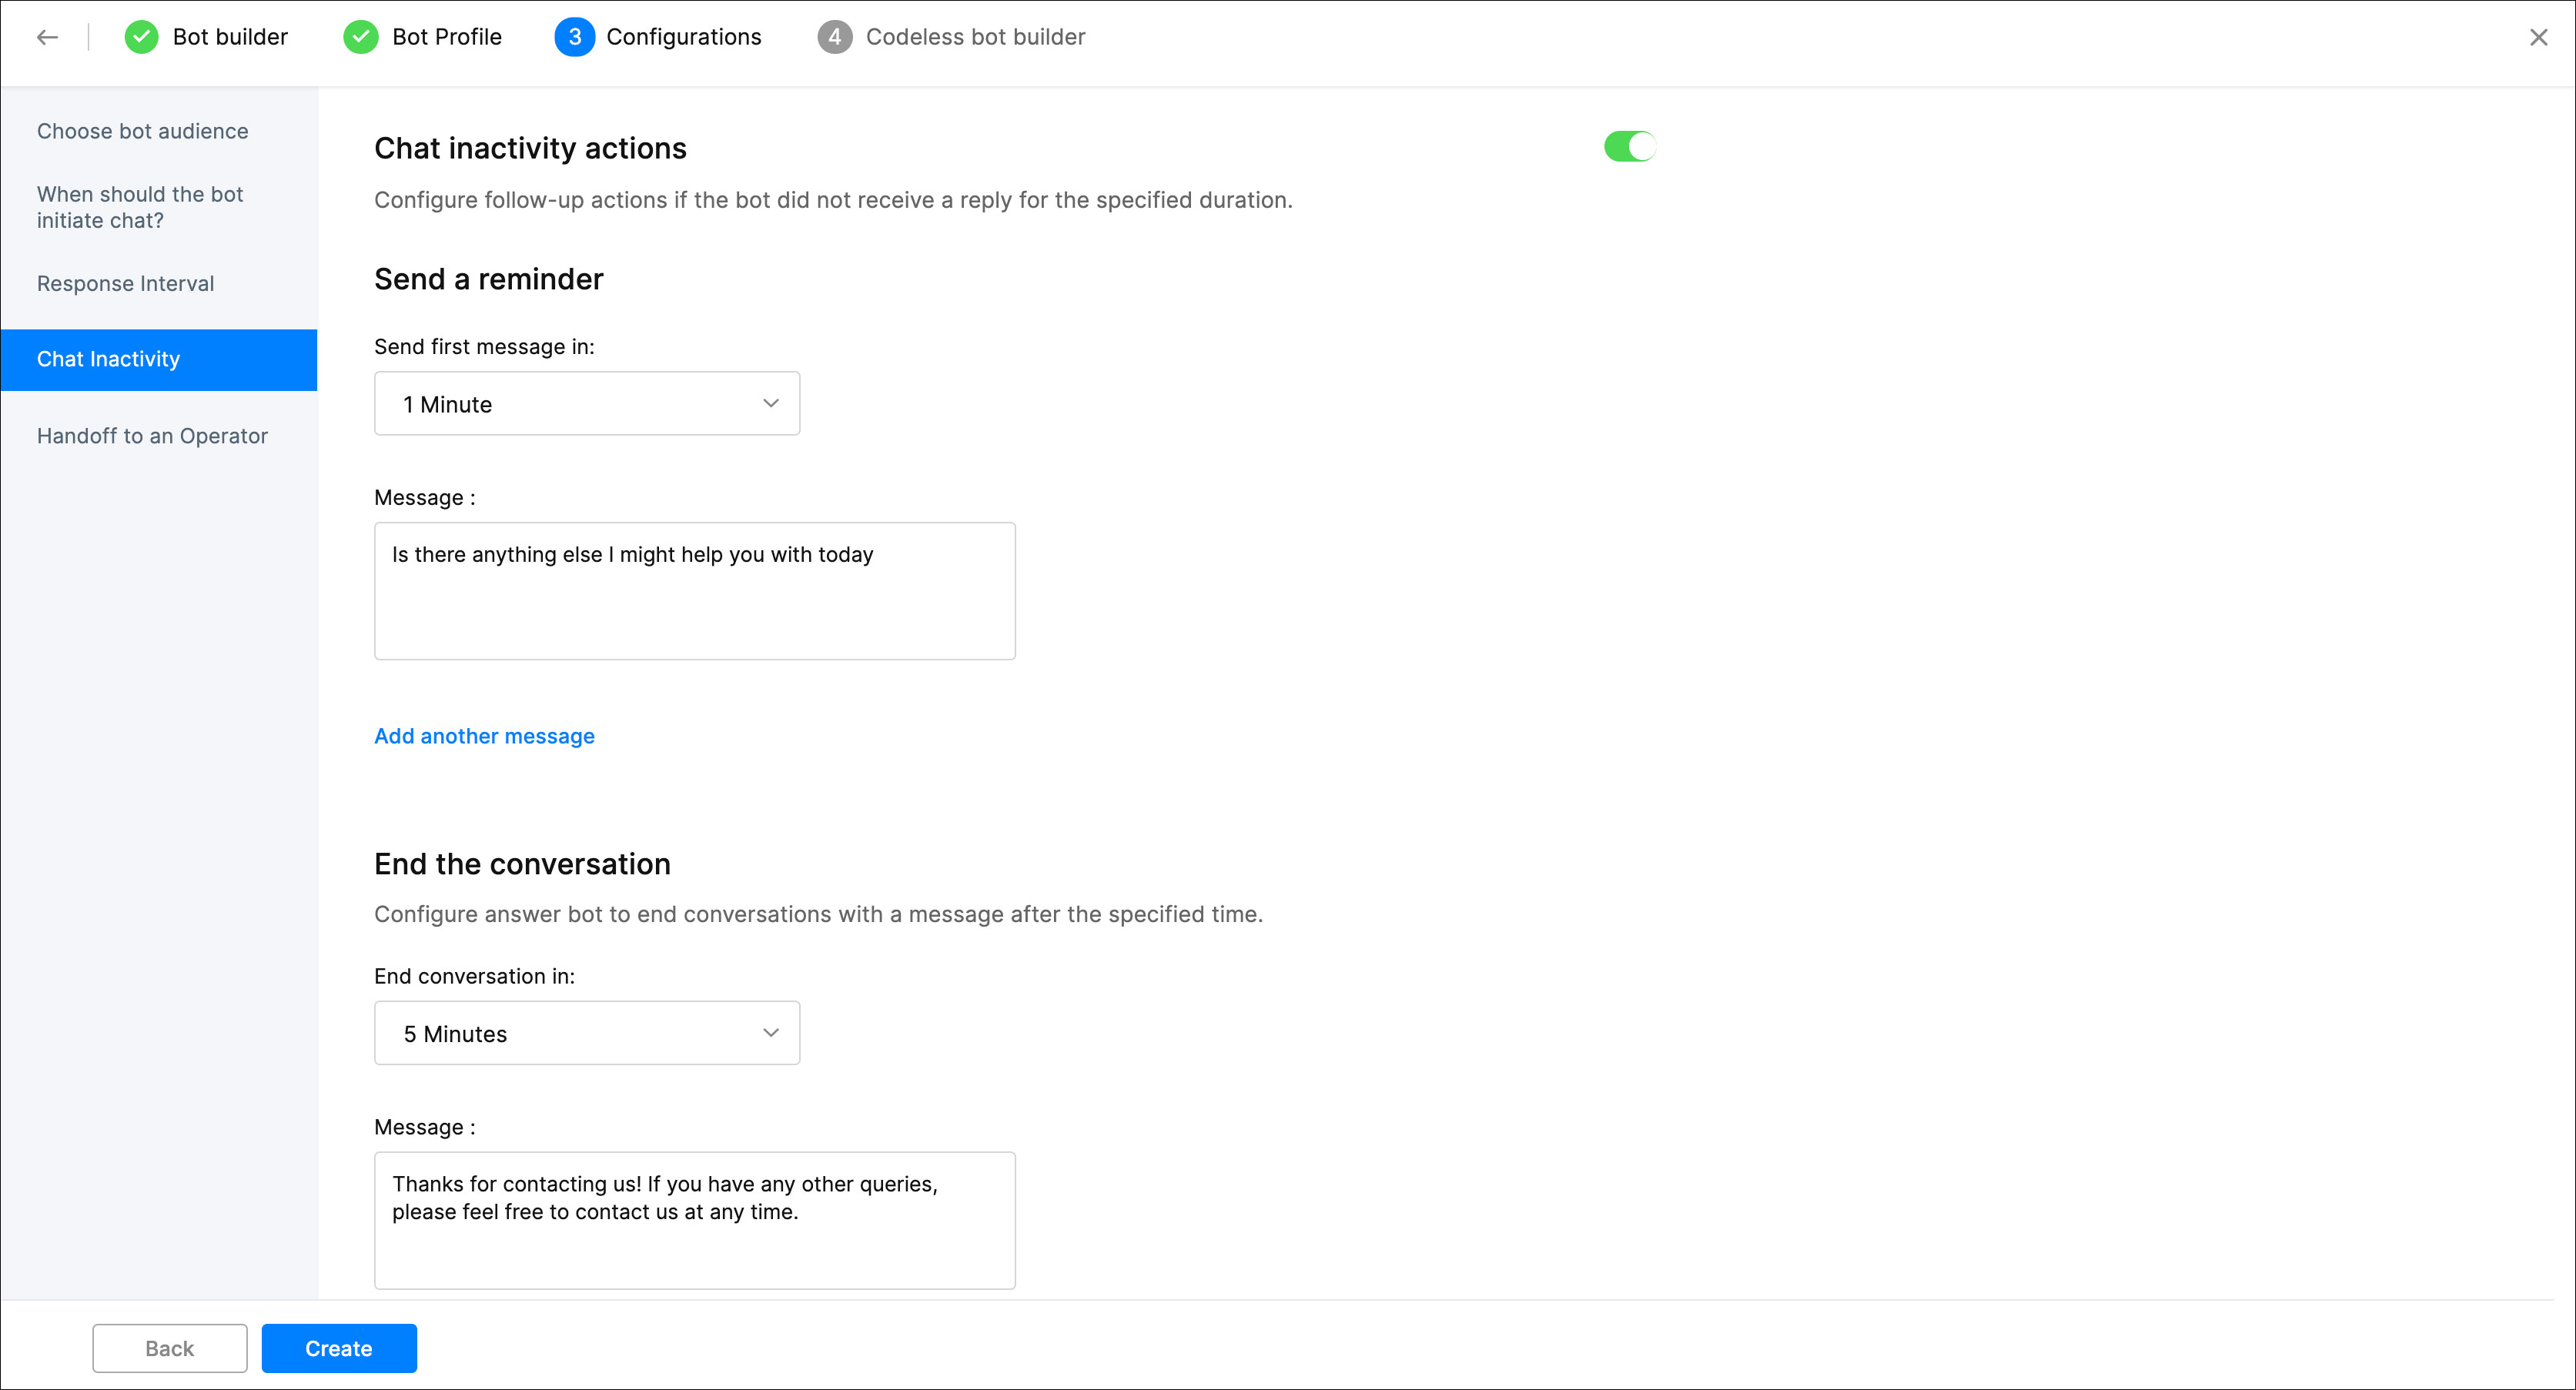The width and height of the screenshot is (2576, 1390).
Task: Open the Send first message in dropdown
Action: click(x=587, y=403)
